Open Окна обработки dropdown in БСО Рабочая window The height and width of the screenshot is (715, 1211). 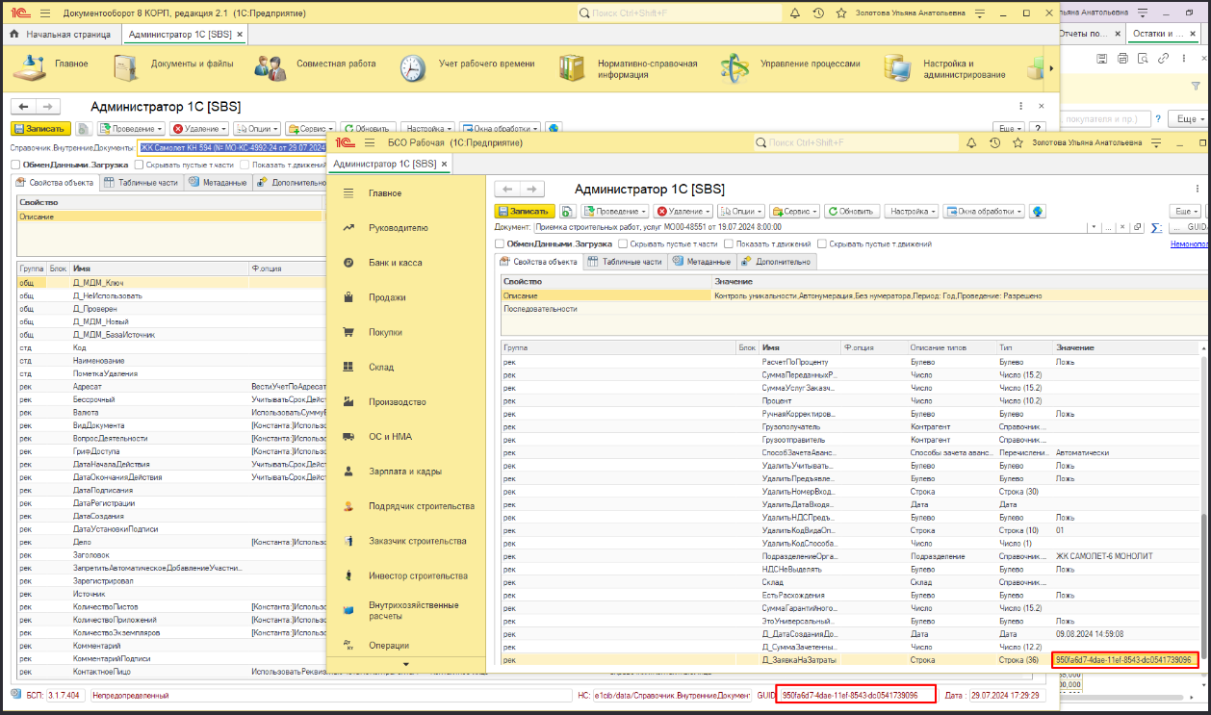pyautogui.click(x=982, y=211)
